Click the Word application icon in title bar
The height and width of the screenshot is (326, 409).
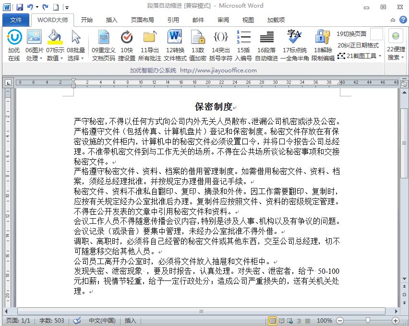tap(7, 7)
